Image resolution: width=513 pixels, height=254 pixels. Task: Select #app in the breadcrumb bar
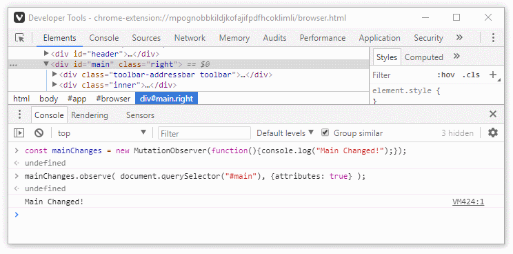[x=77, y=99]
